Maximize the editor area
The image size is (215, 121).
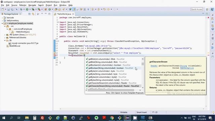(x=207, y=14)
